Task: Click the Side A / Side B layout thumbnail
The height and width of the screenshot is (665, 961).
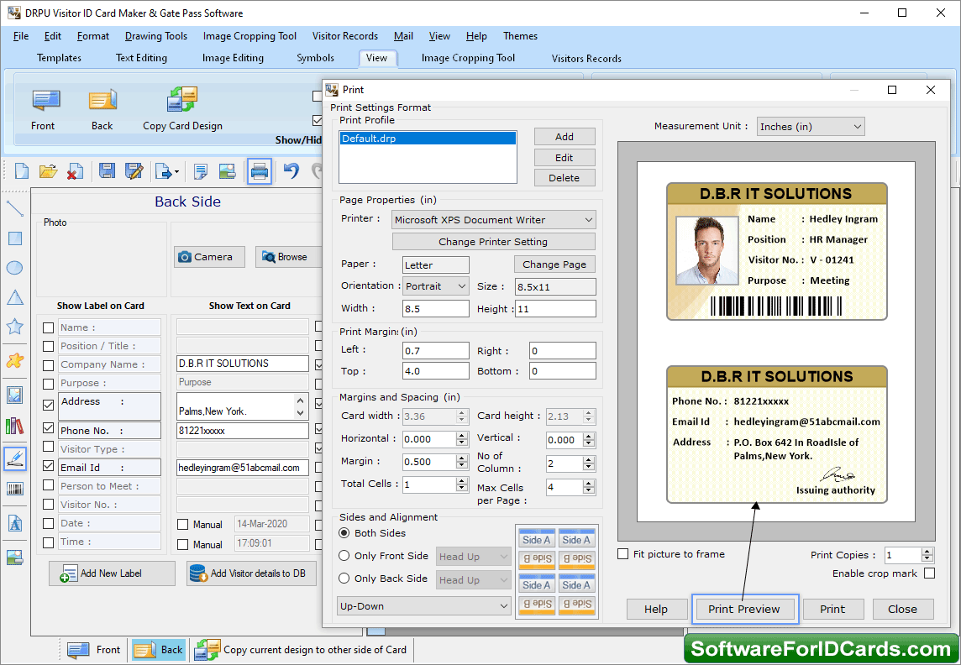Action: 557,573
